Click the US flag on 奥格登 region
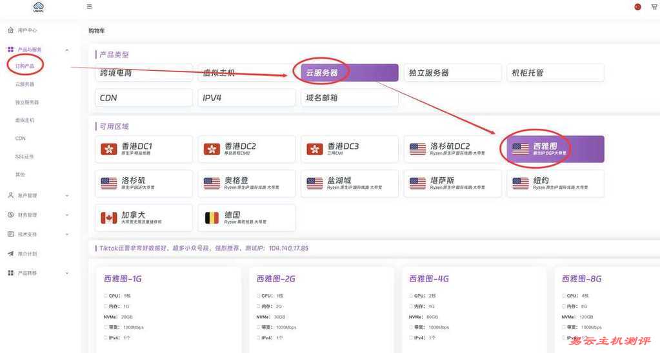 point(212,183)
